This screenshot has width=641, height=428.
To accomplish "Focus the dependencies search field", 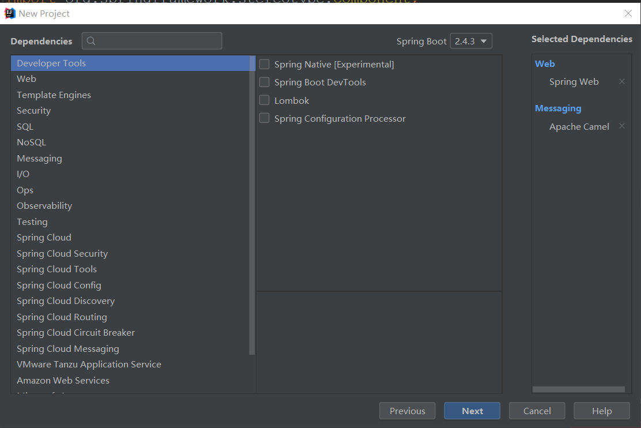I will (152, 41).
